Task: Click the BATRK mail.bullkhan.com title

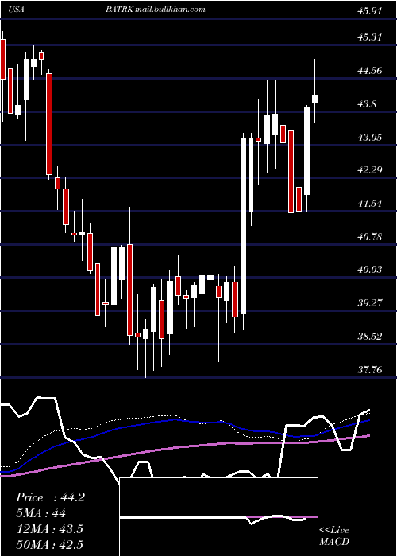Action: 156,10
